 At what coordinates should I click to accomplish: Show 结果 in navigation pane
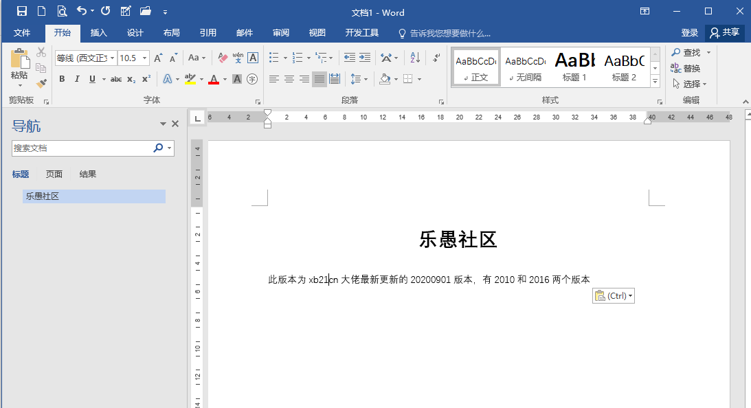88,174
